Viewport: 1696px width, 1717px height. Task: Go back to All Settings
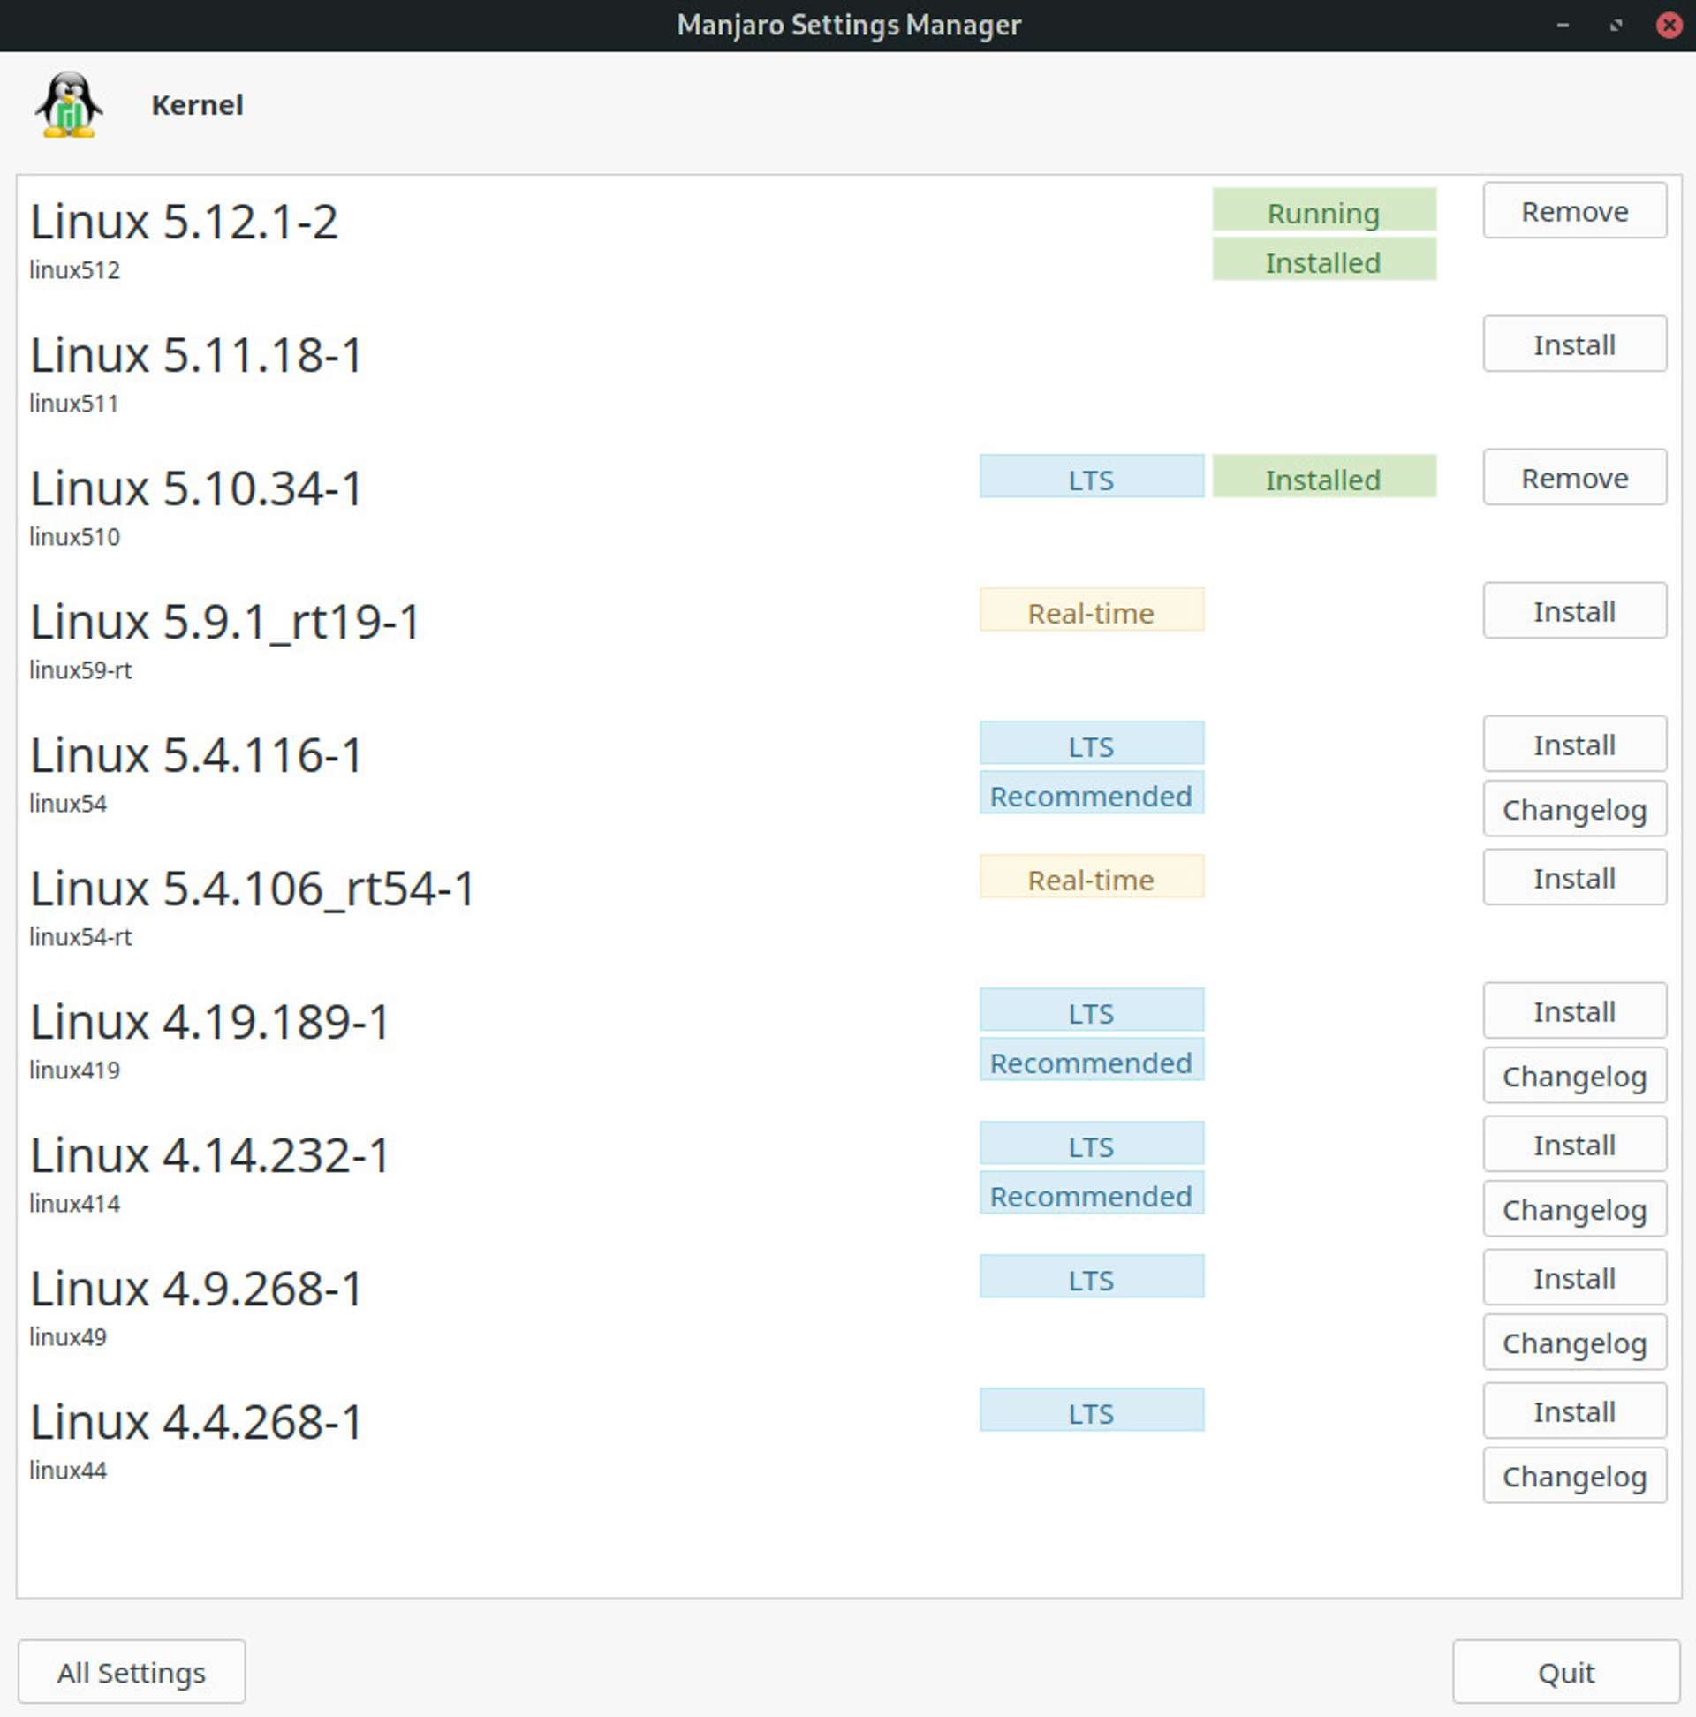132,1672
